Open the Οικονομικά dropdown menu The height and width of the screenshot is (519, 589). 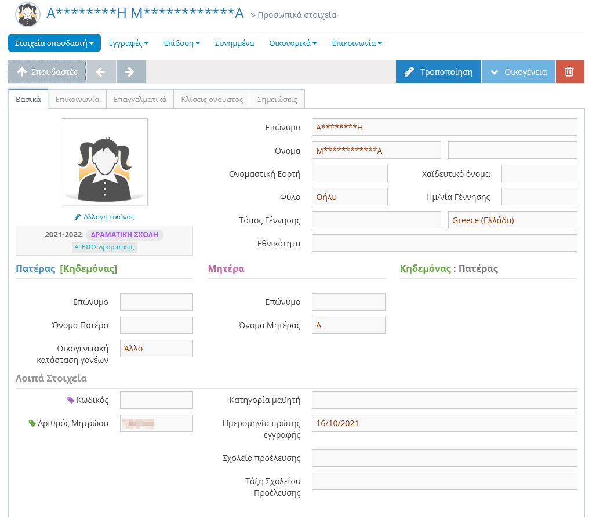coord(293,43)
